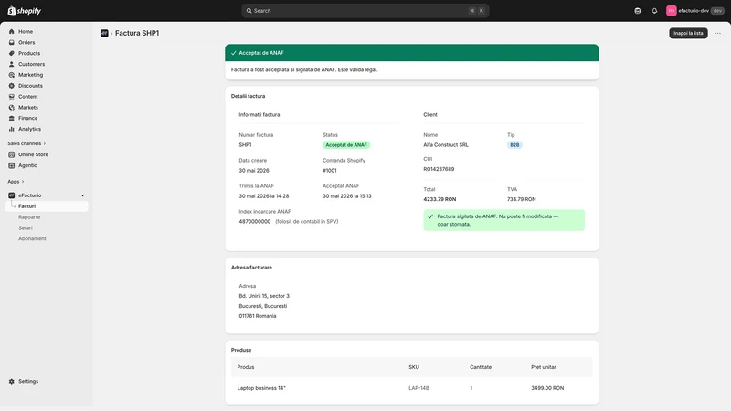Viewport: 731px width, 411px height.
Task: Click the Pret unitar column header
Action: (x=543, y=367)
